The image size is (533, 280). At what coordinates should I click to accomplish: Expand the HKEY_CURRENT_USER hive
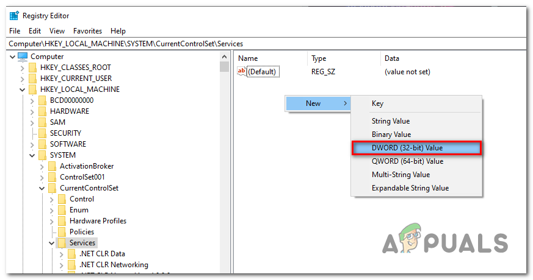point(23,79)
